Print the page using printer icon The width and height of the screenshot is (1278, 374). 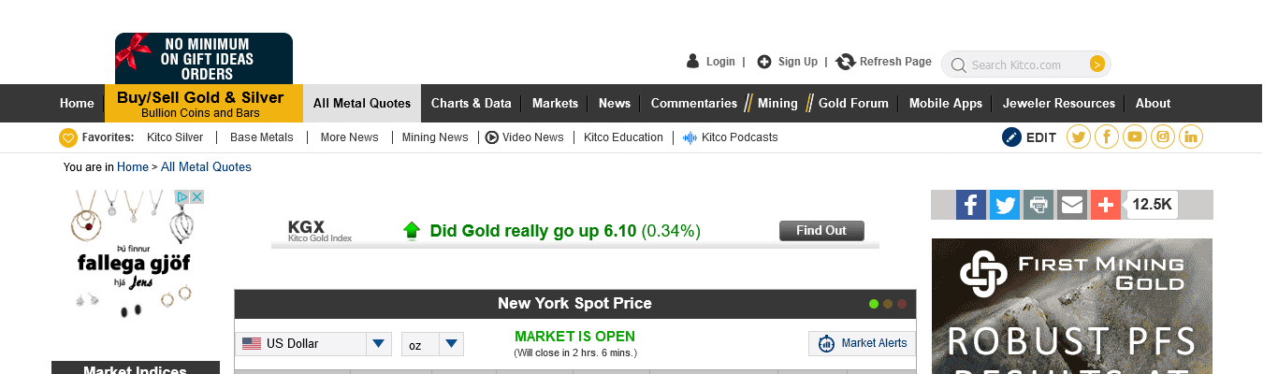pos(1038,205)
